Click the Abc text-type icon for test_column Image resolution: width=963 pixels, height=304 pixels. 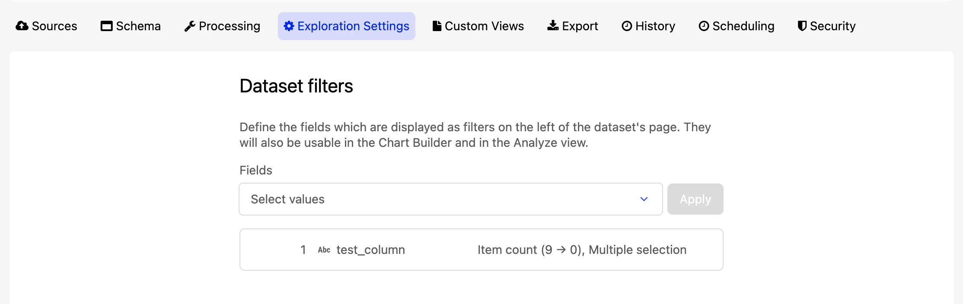[324, 250]
